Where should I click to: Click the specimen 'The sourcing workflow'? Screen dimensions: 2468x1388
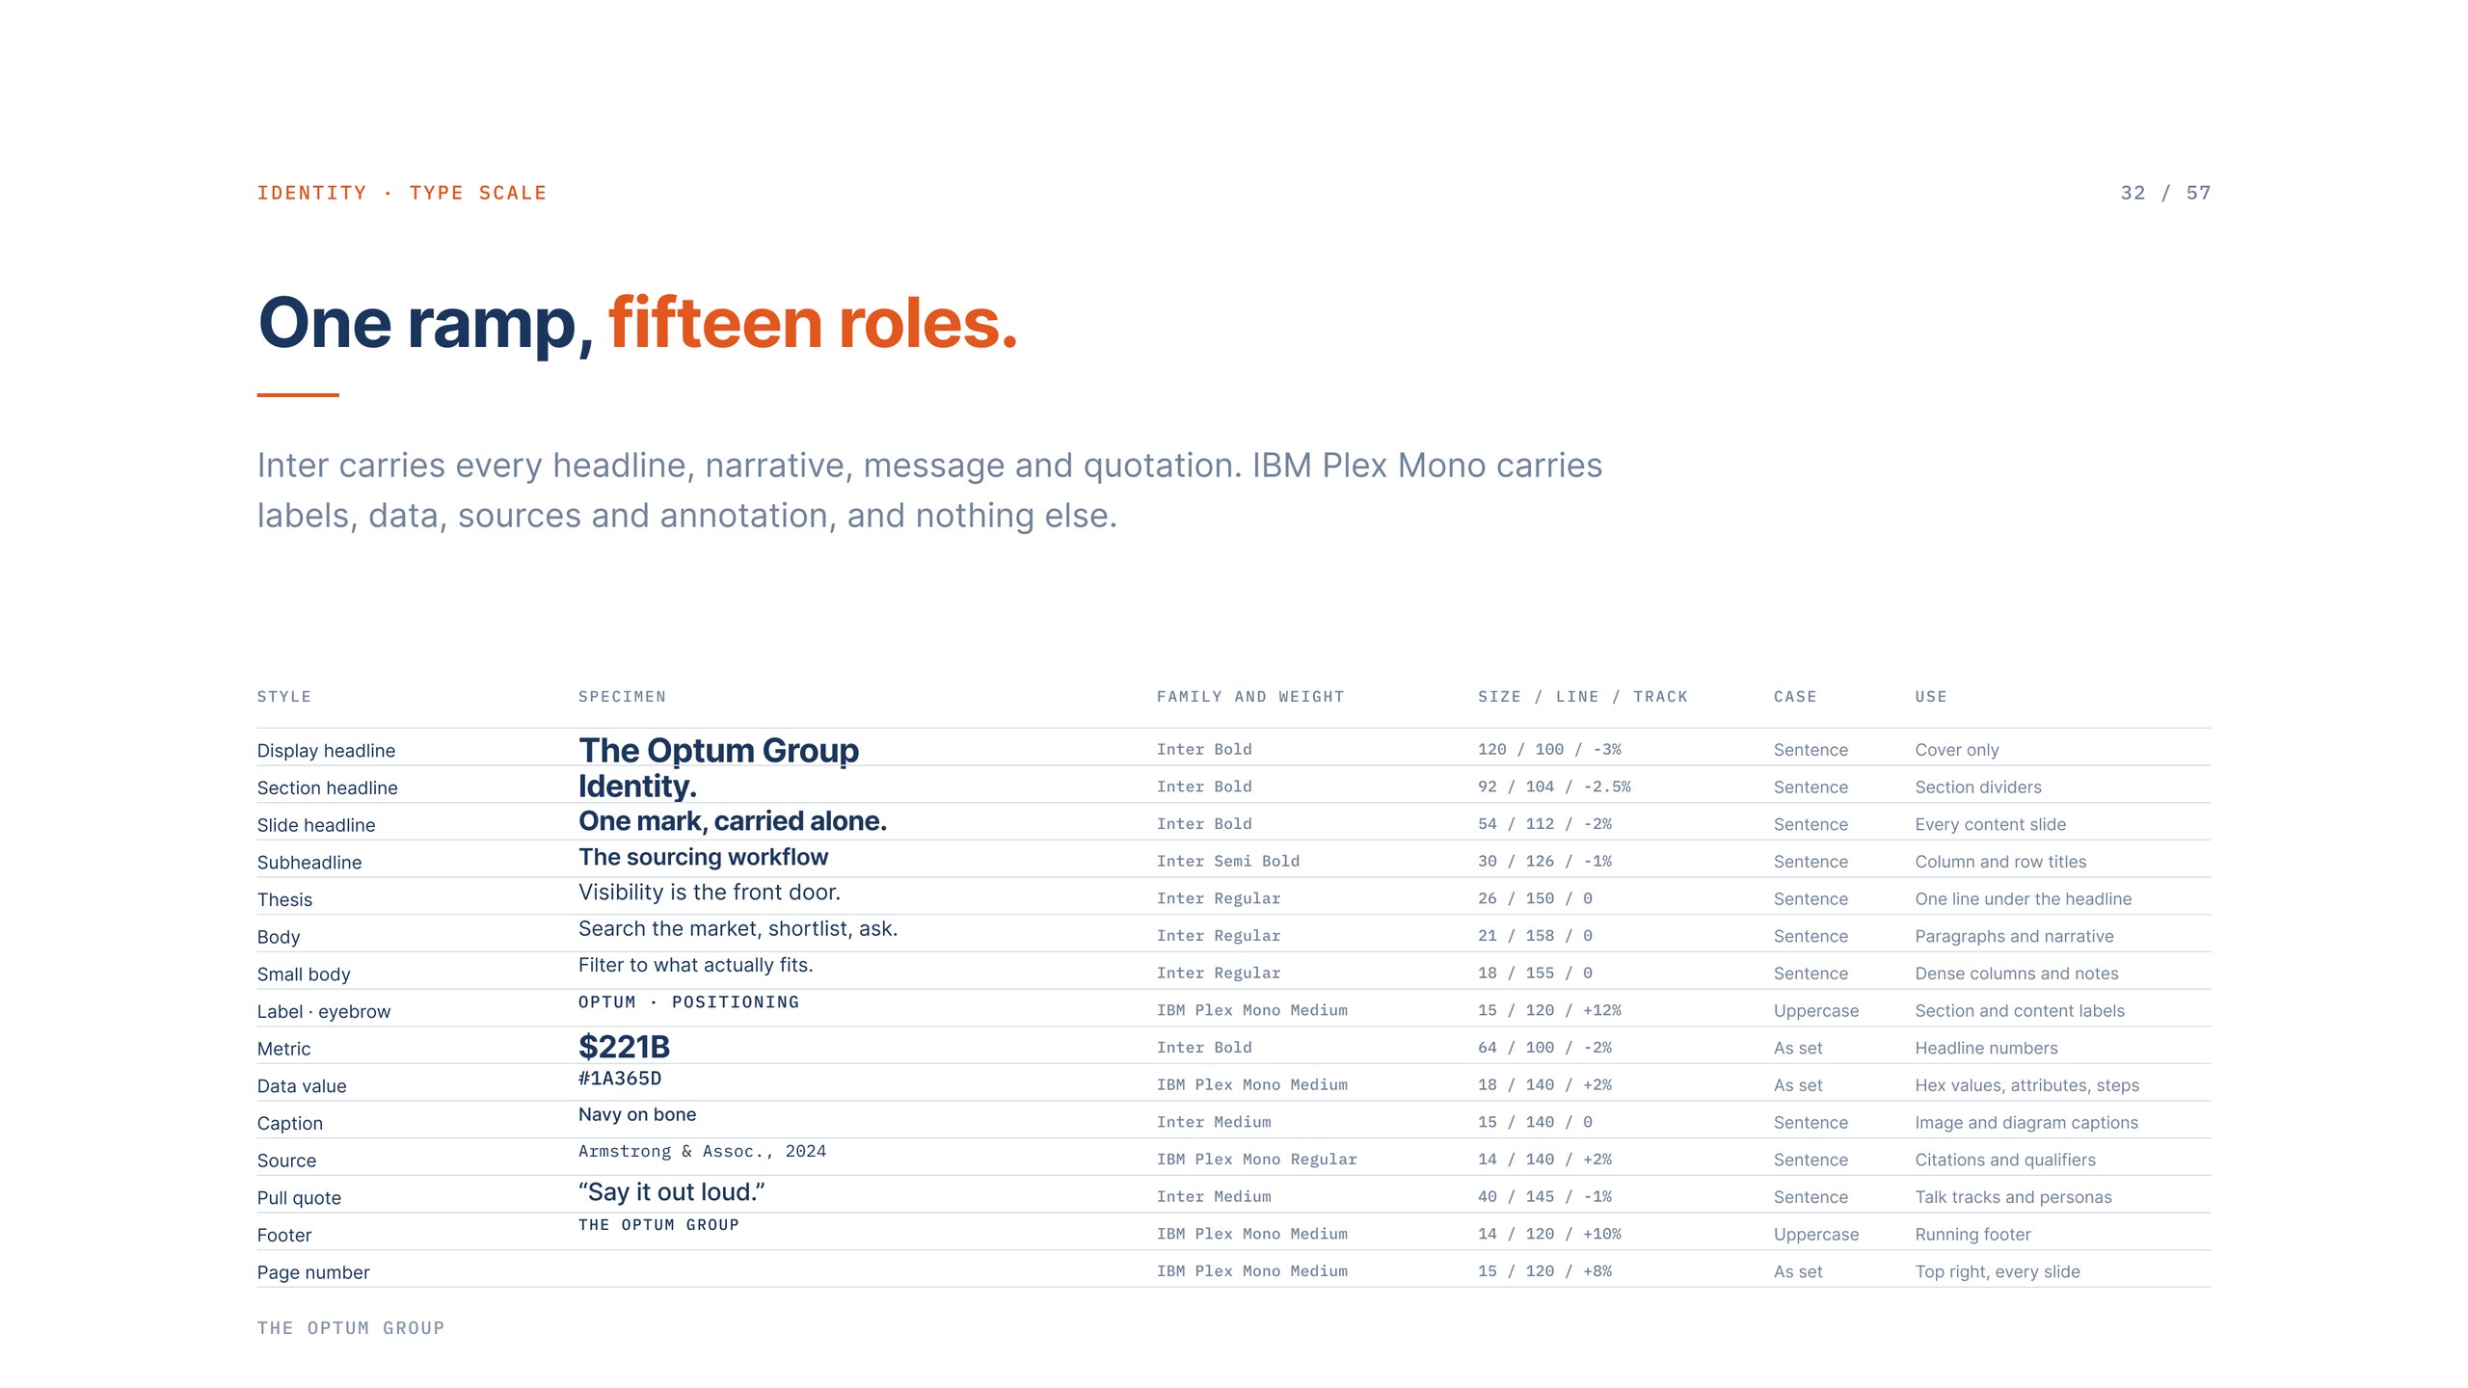pyautogui.click(x=703, y=857)
